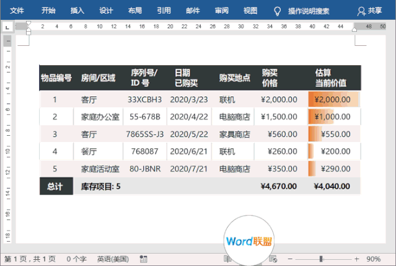
Task: Click the zoom in plus button
Action: 356,259
